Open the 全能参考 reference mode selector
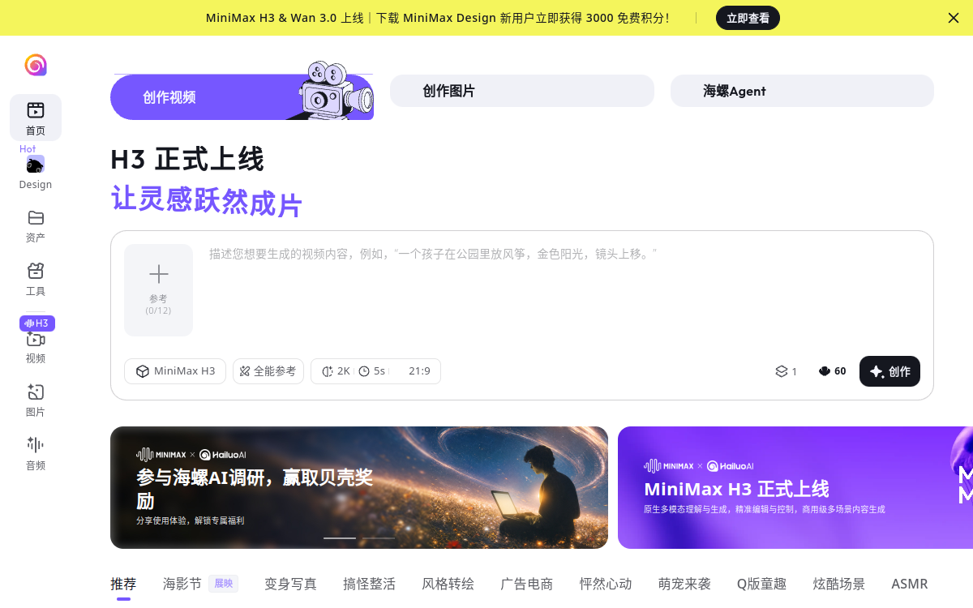 coord(268,371)
